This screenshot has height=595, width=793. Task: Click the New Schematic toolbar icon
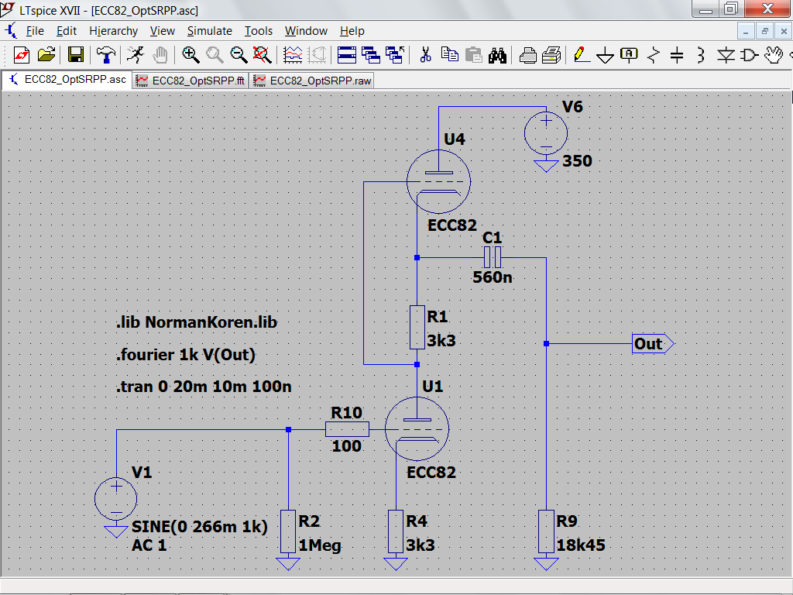[x=22, y=55]
